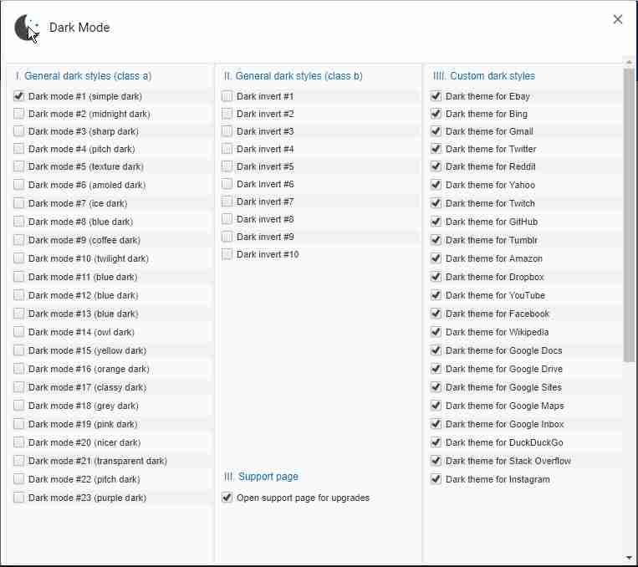Disable Dark theme for Gmail
This screenshot has width=638, height=567.
click(x=436, y=131)
